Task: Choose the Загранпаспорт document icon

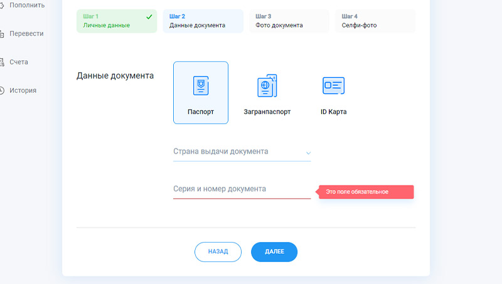Action: [x=267, y=86]
